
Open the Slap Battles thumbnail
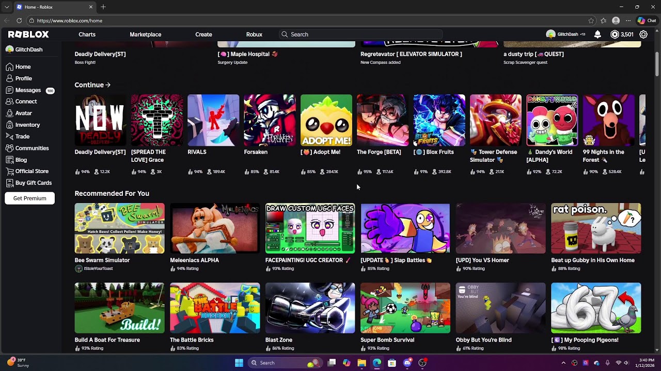click(405, 228)
